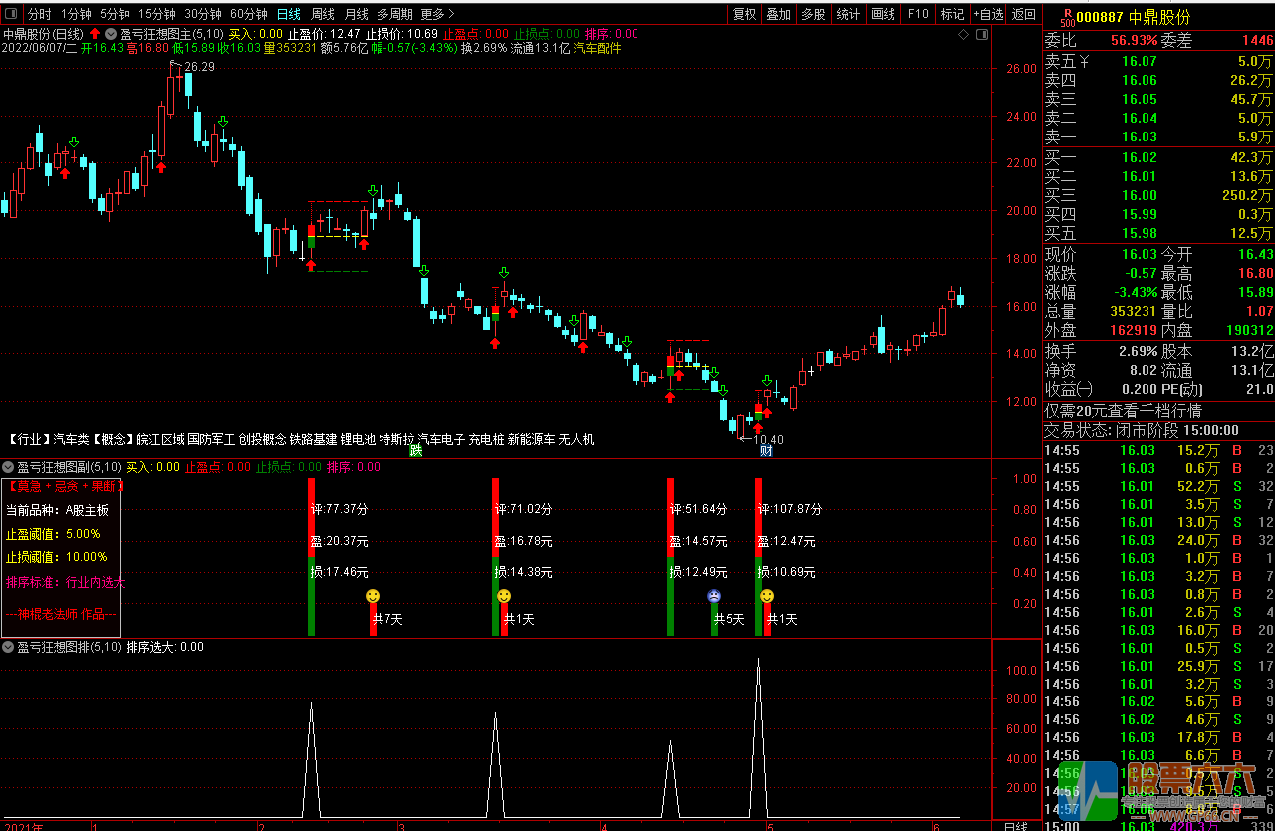Click the 买一 price 16.02 row
Screen dimensions: 1275x831
[x=1158, y=157]
